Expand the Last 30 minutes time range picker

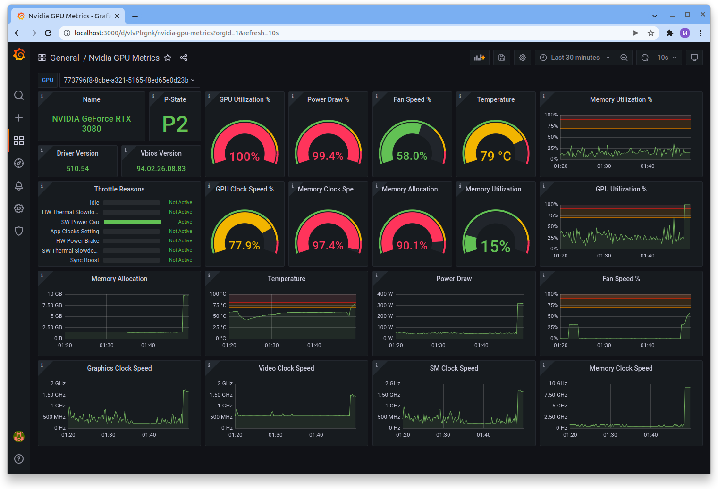574,57
